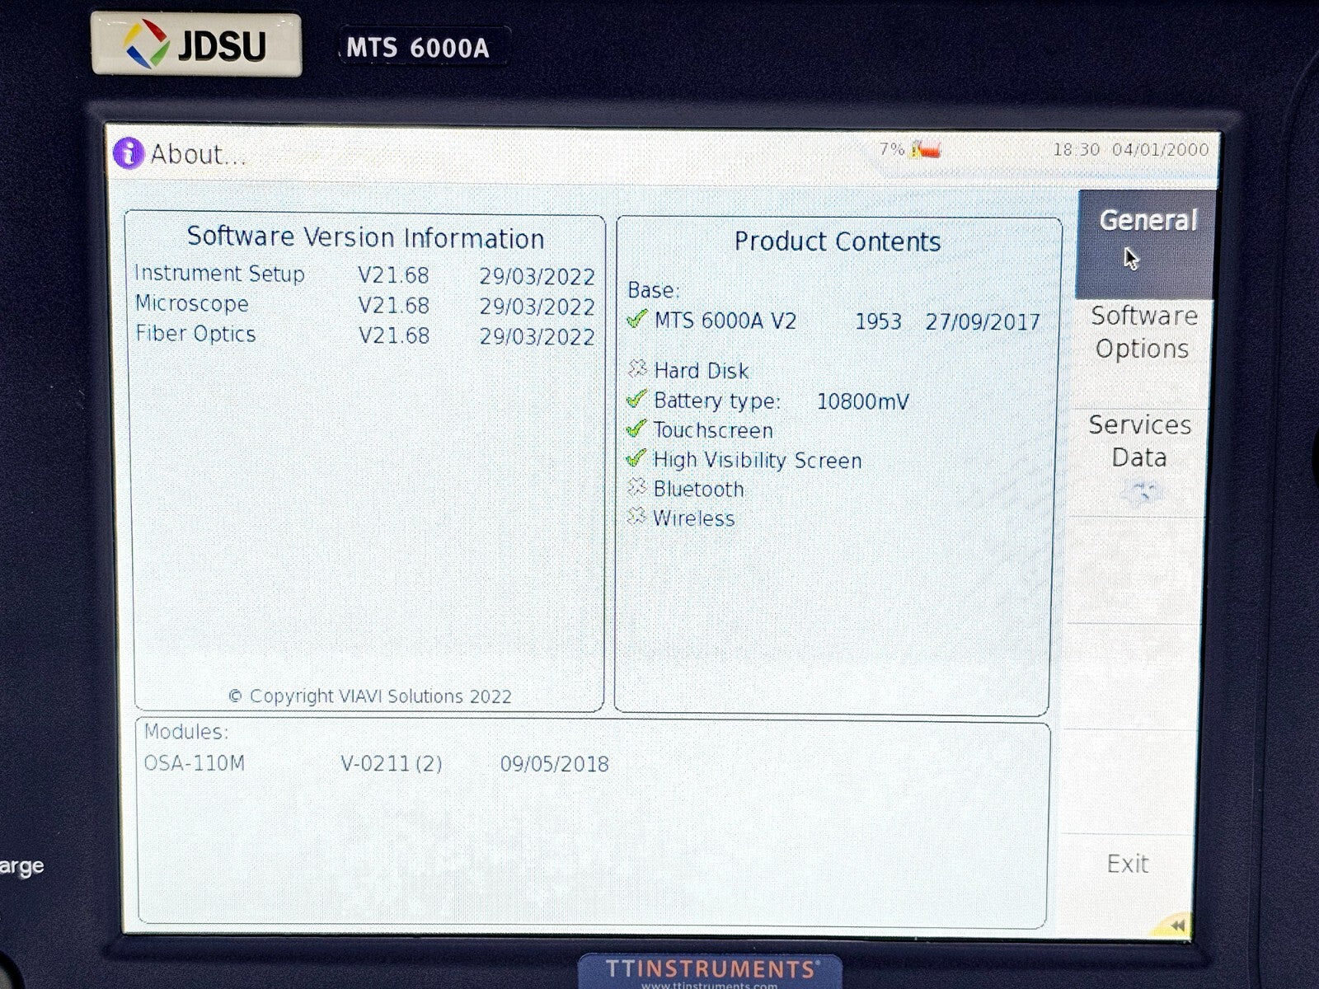Click the Instrument Setup V21.68 version
This screenshot has height=989, width=1319.
coord(393,275)
